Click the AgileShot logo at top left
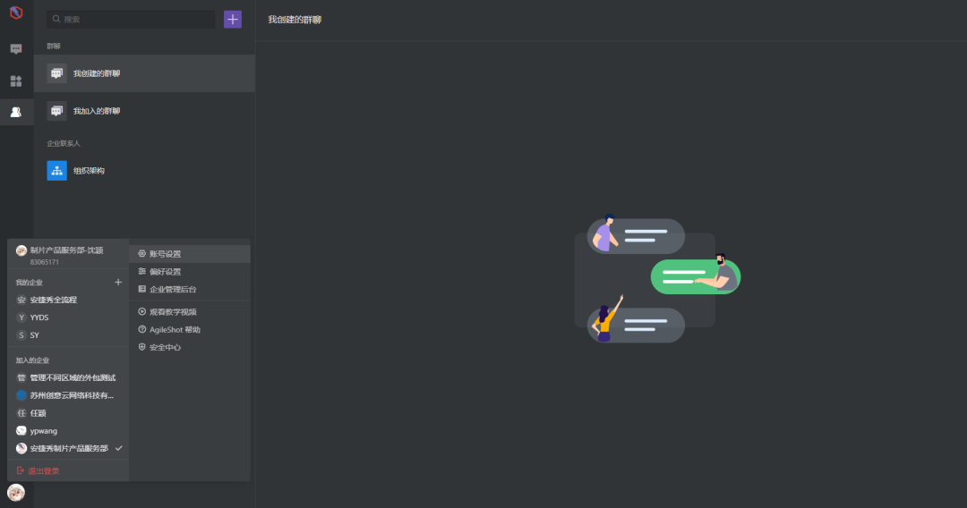Screen dimensions: 967x508 [x=16, y=13]
